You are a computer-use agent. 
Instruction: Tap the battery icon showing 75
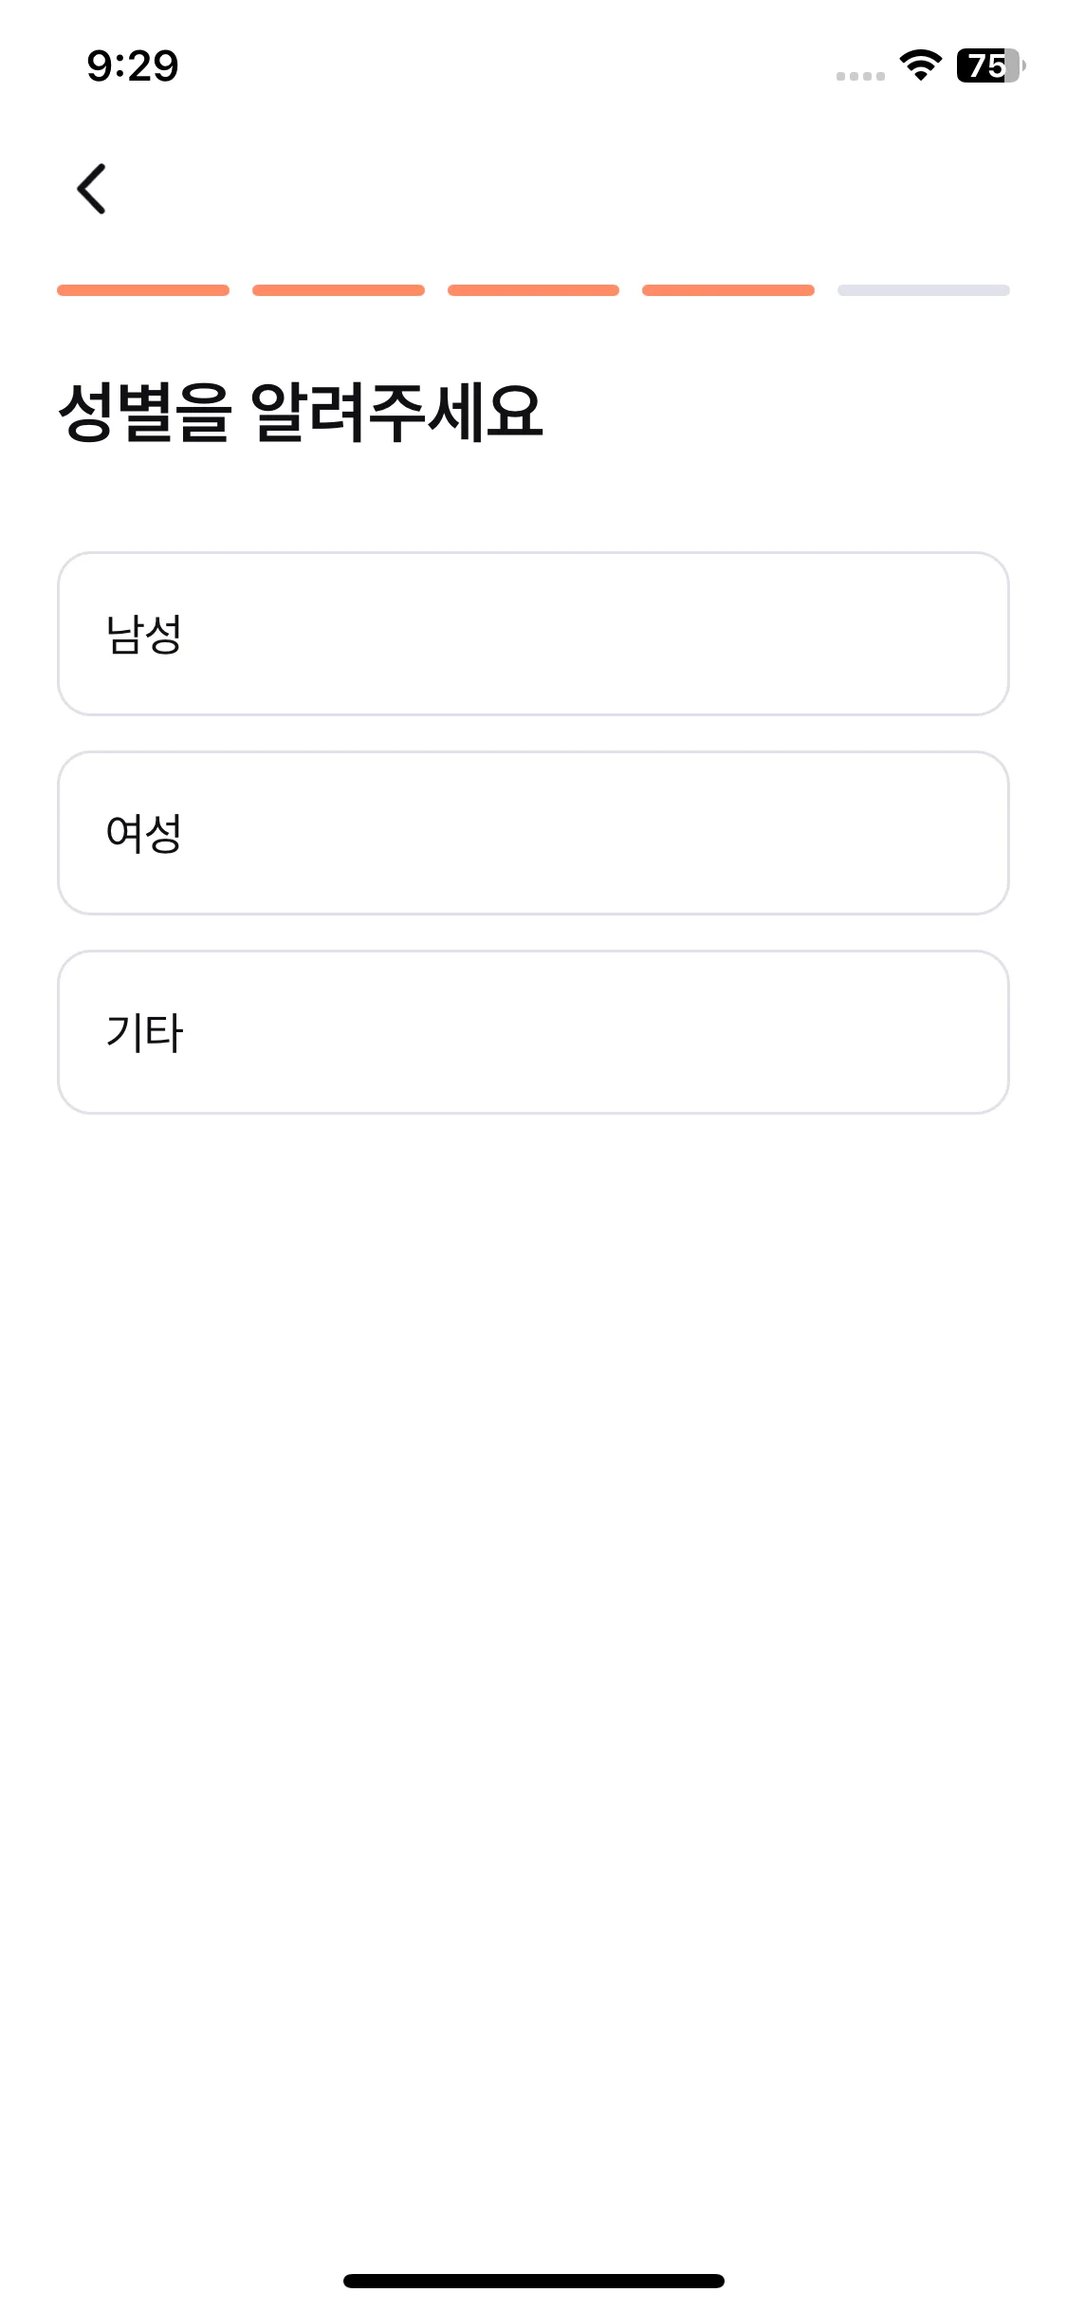point(991,65)
